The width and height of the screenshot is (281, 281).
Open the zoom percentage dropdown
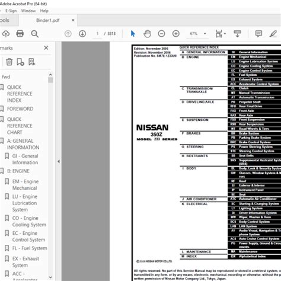coord(205,34)
